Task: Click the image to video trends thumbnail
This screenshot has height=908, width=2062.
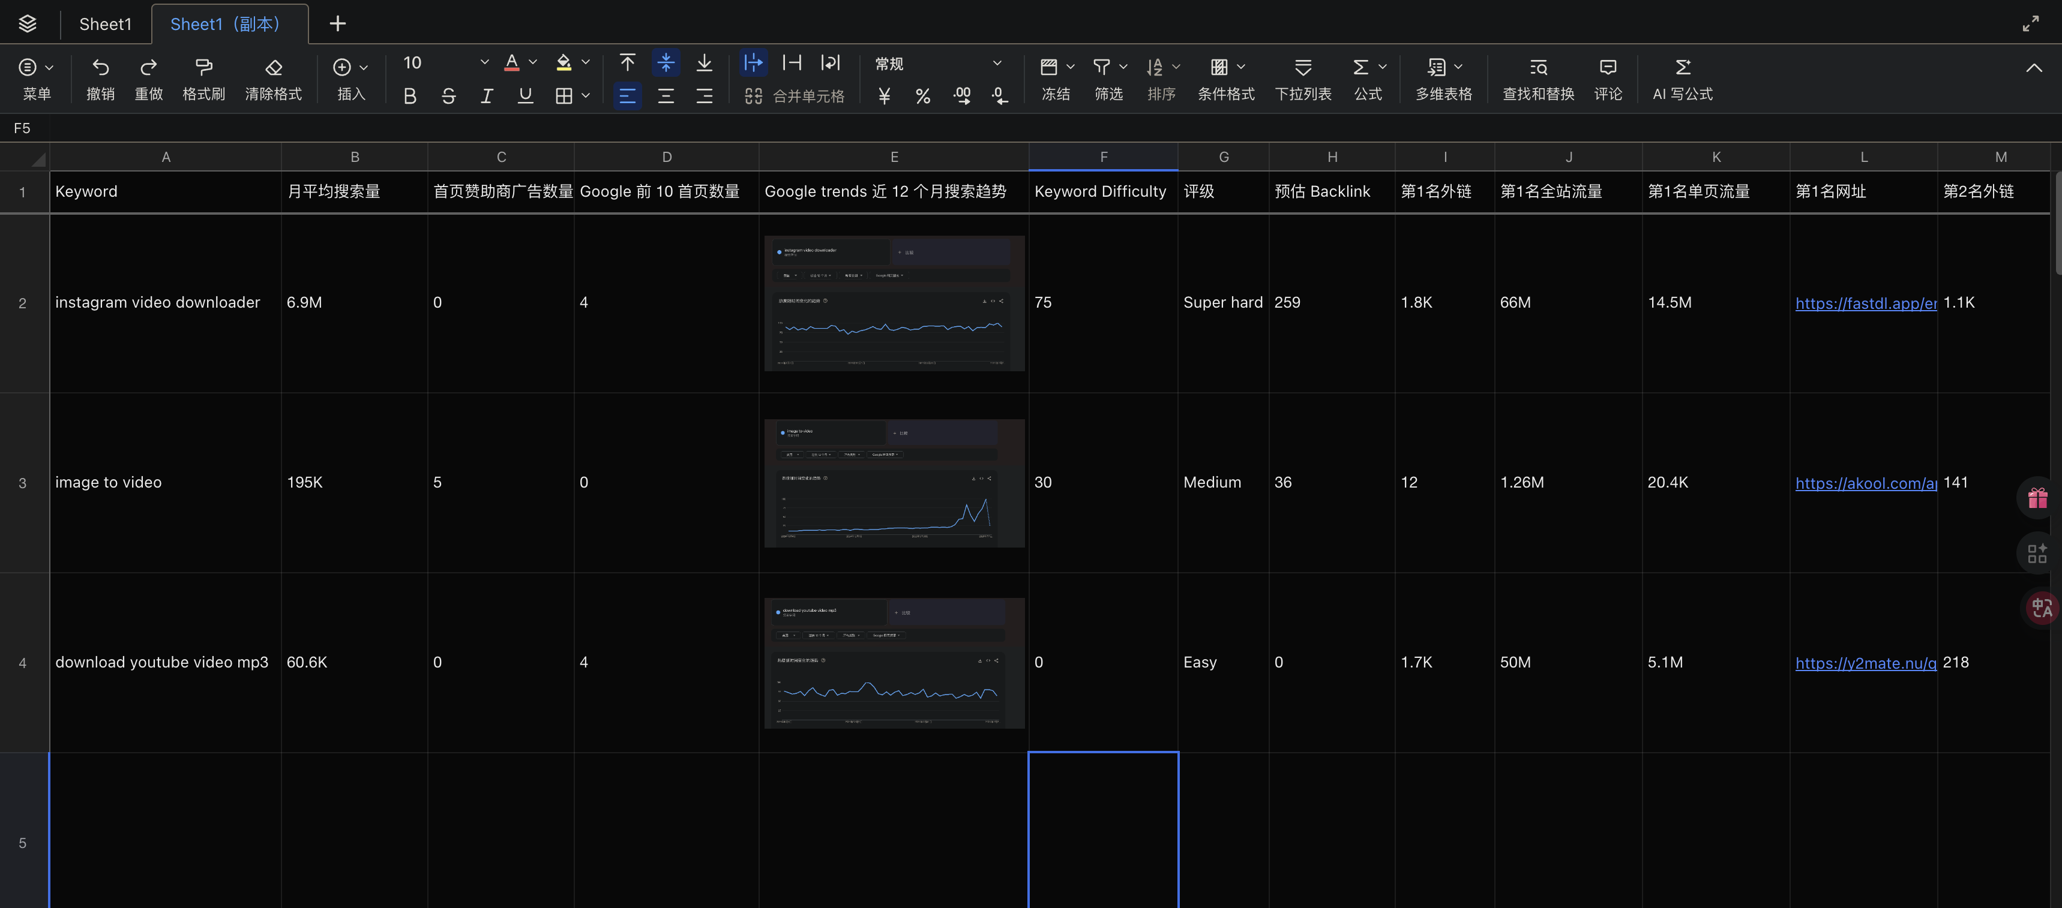Action: [x=894, y=483]
